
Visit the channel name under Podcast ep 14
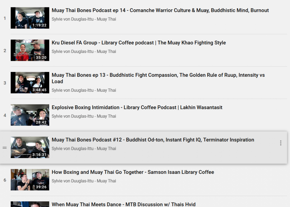click(84, 19)
